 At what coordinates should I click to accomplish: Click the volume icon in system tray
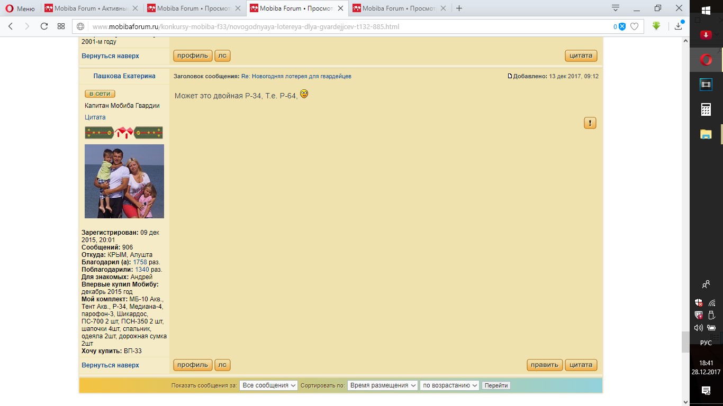[699, 328]
